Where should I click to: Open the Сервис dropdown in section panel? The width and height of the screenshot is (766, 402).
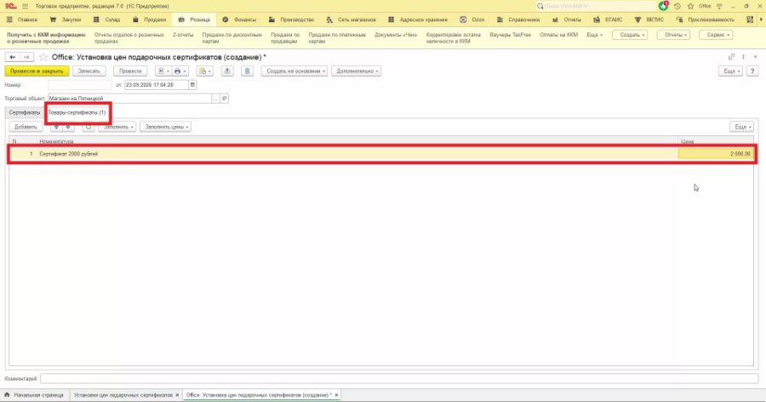pyautogui.click(x=716, y=35)
